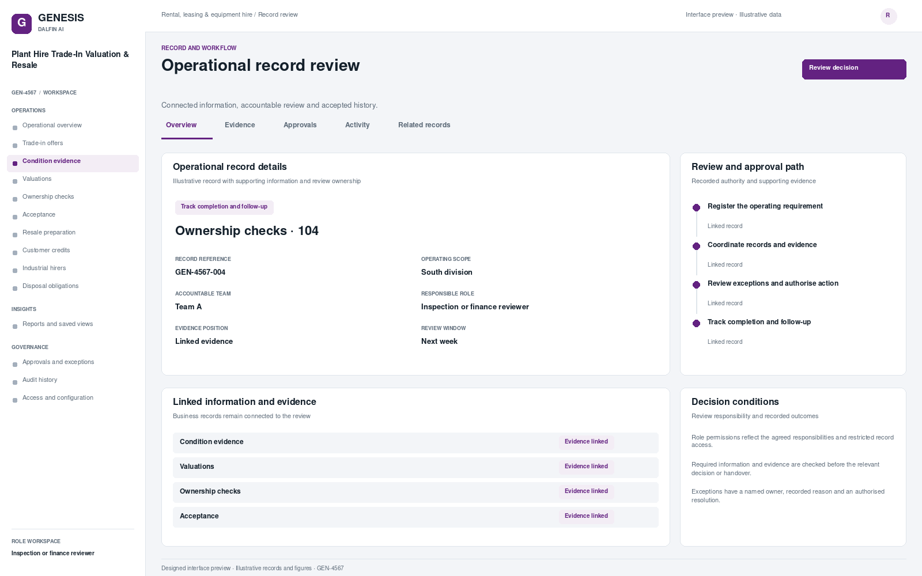Screen dimensions: 922x576
Task: Open the Condition evidence linked row
Action: pos(415,442)
